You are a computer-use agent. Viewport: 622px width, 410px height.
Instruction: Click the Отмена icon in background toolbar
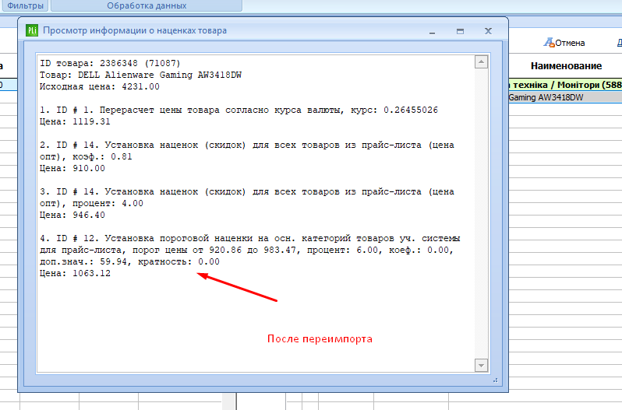(x=549, y=42)
